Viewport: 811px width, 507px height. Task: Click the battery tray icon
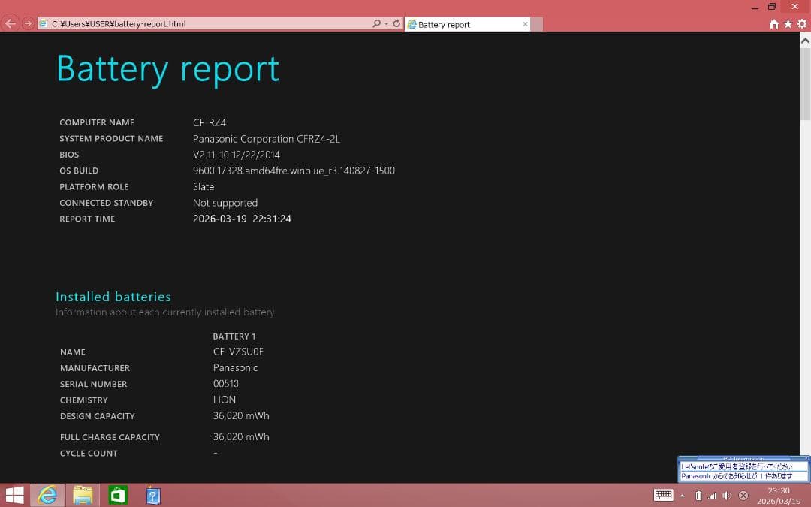698,496
